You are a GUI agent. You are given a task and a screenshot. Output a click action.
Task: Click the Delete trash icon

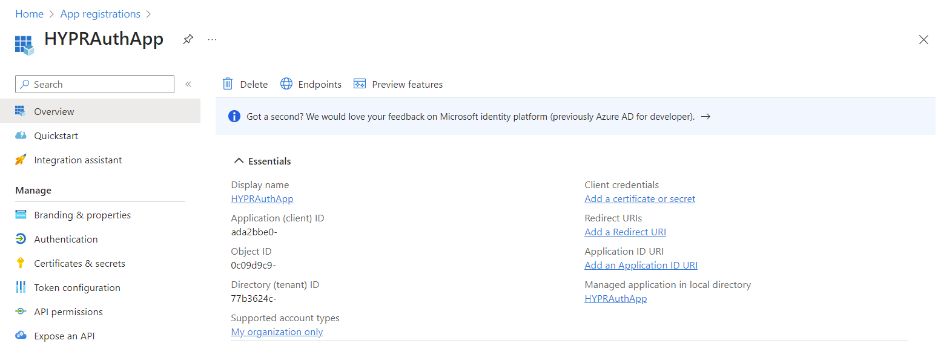pos(228,84)
